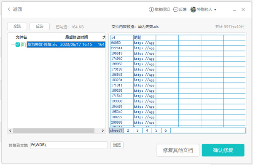Click preview cell 195340

(x=122, y=112)
